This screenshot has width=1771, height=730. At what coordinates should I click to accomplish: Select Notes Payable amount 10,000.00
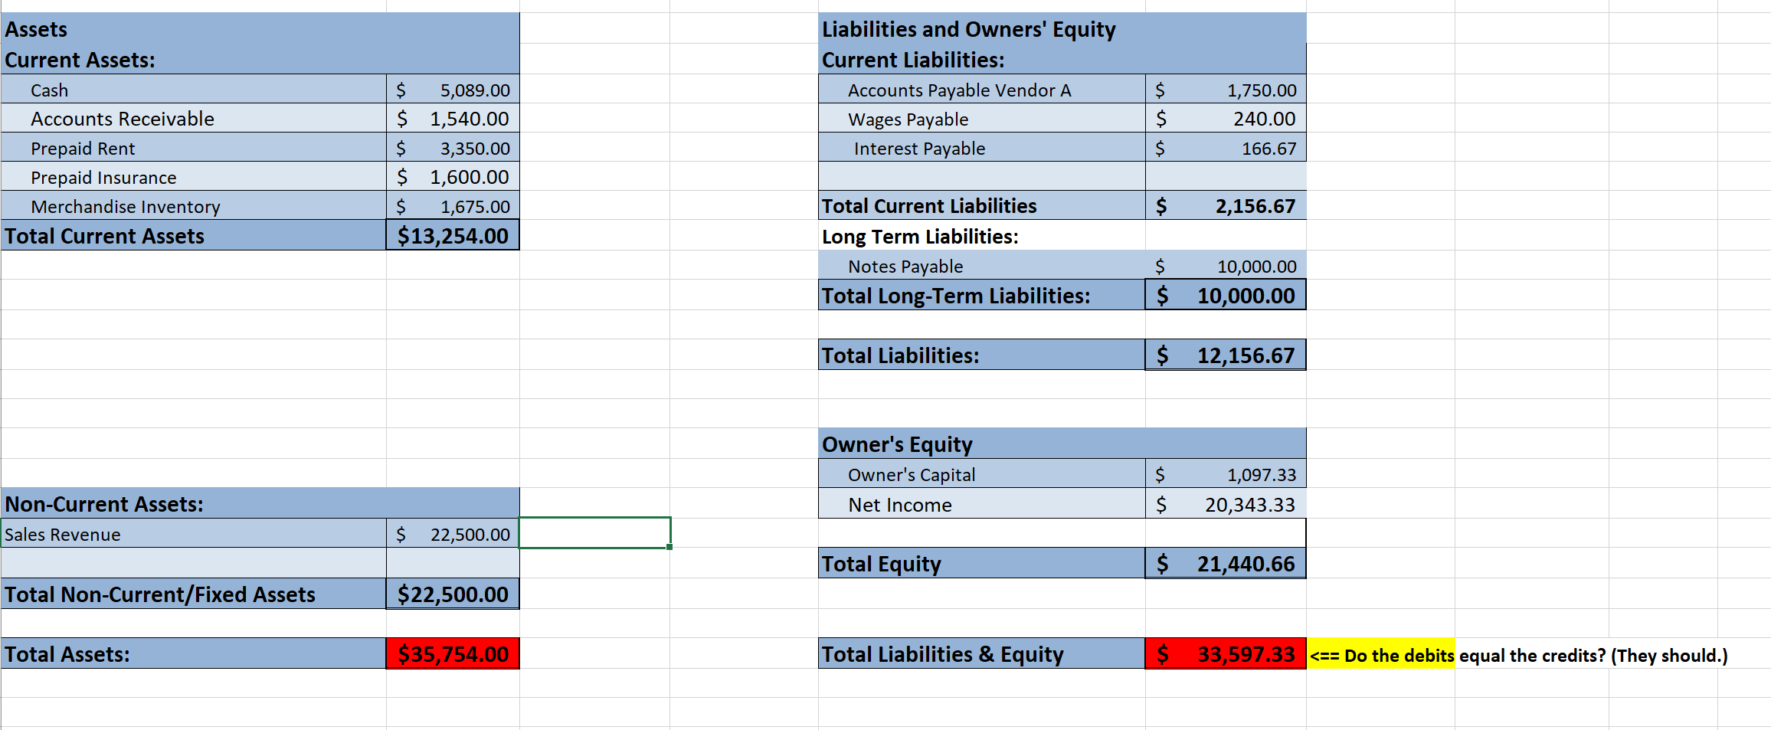(1226, 265)
